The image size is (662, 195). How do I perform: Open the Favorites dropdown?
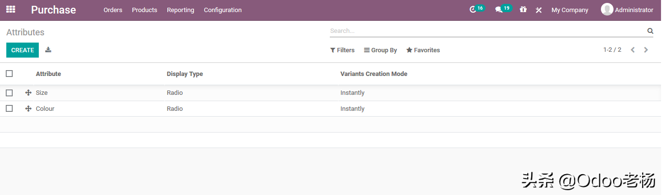coord(423,50)
